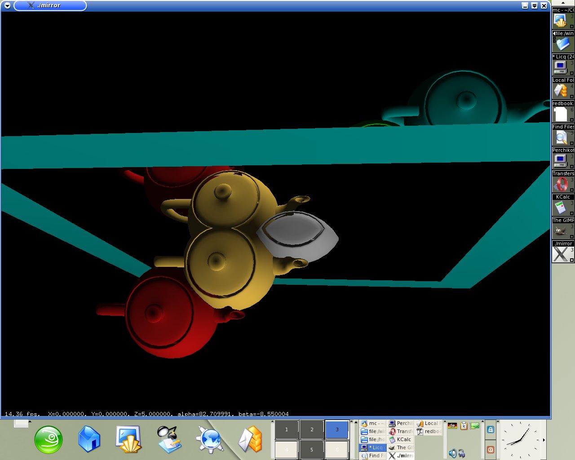This screenshot has height=460, width=575.
Task: Click the small arrow above the SUSE menu
Action: pos(30,422)
